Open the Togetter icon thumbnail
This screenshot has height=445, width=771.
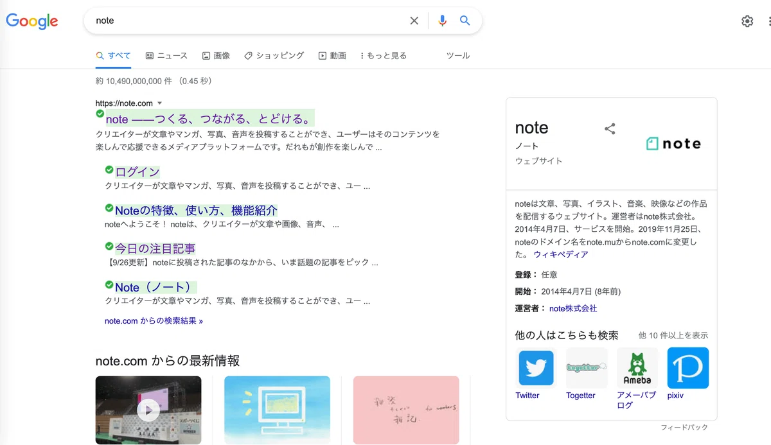pyautogui.click(x=587, y=368)
